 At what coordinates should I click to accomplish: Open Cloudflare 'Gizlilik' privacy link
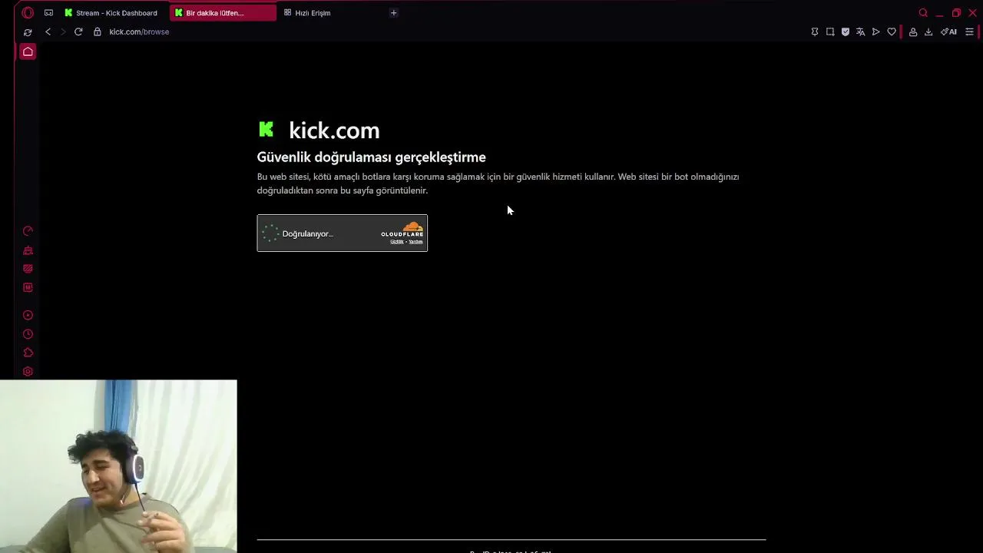point(396,242)
